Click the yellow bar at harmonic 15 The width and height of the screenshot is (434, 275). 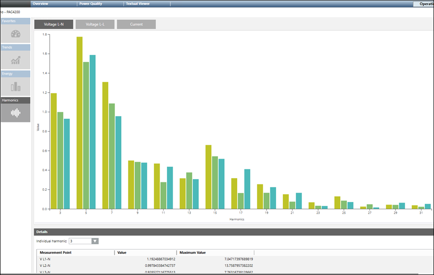click(208, 177)
